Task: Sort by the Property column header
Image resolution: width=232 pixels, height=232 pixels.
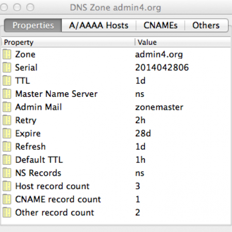Action: click(68, 42)
